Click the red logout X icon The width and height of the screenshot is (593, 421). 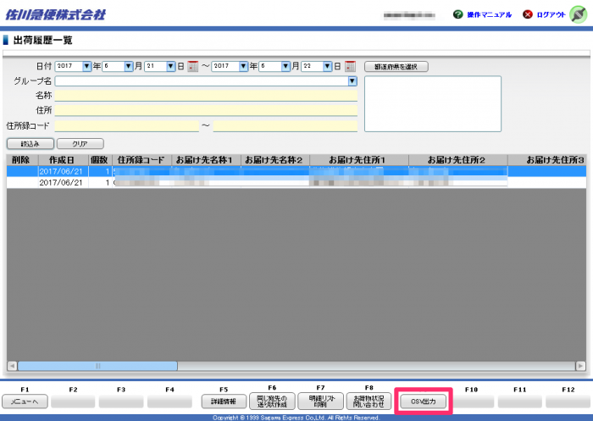528,14
